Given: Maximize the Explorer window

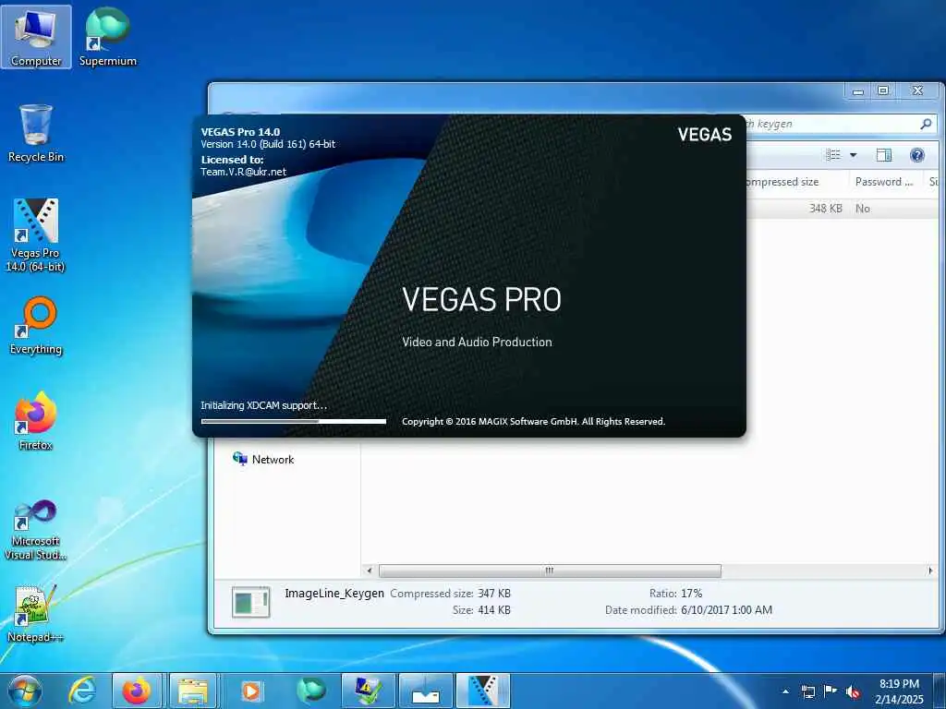Looking at the screenshot, I should click(x=883, y=90).
